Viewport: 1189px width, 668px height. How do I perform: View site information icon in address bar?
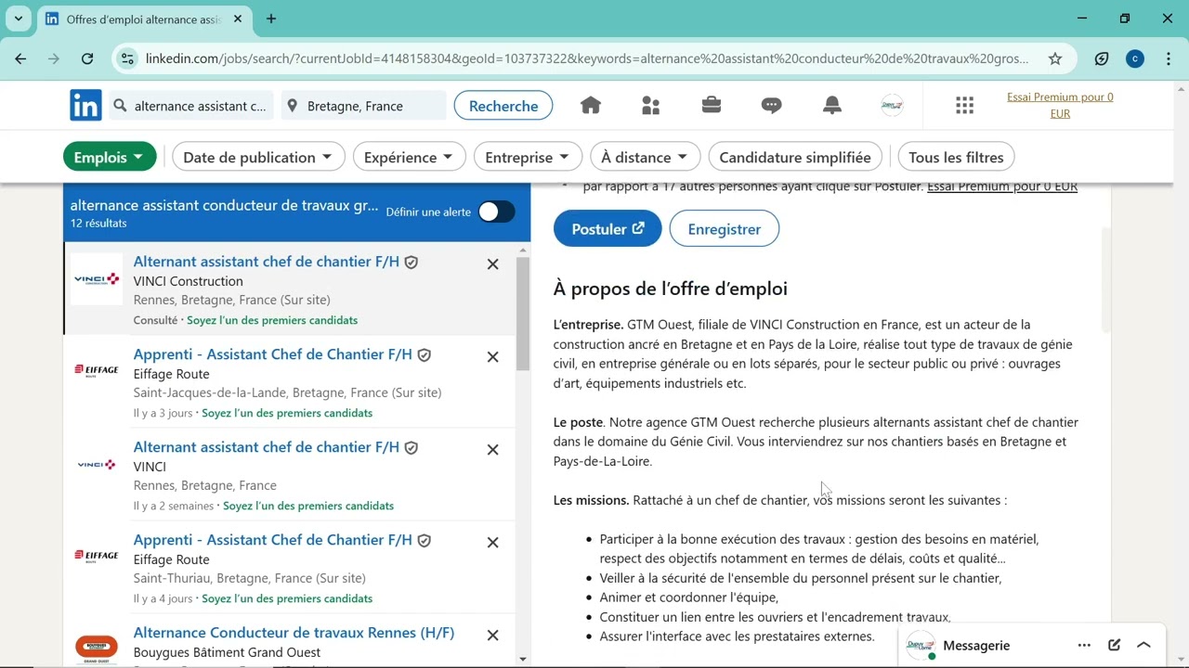tap(127, 58)
